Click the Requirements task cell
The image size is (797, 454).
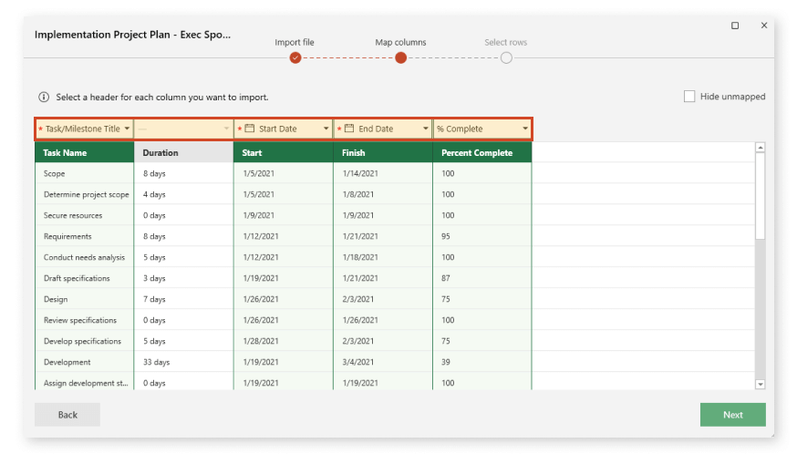click(85, 236)
